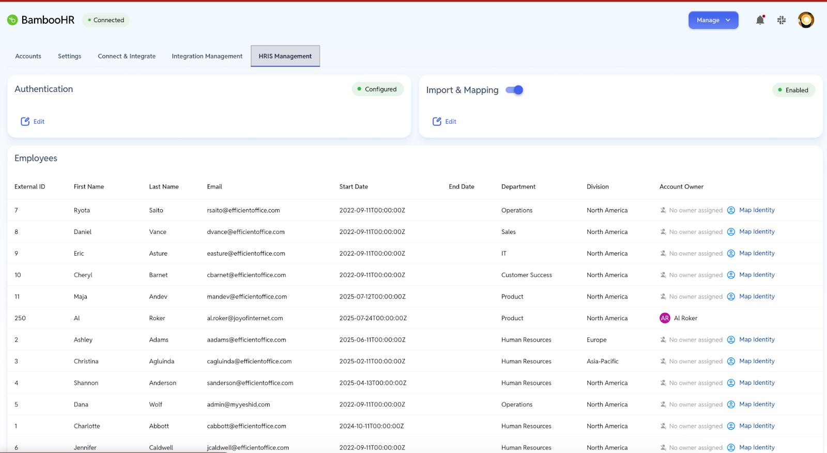This screenshot has width=827, height=453.
Task: Select the Integration Management tab
Action: point(207,56)
